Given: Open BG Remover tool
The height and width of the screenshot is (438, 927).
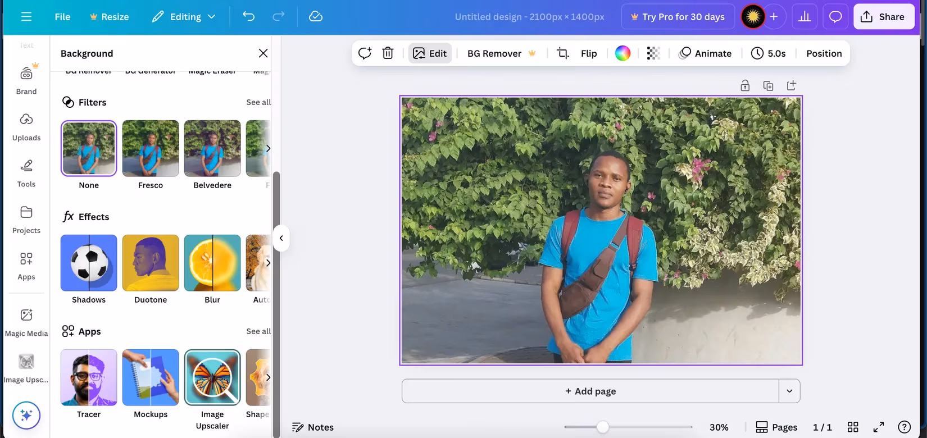Looking at the screenshot, I should [x=502, y=53].
